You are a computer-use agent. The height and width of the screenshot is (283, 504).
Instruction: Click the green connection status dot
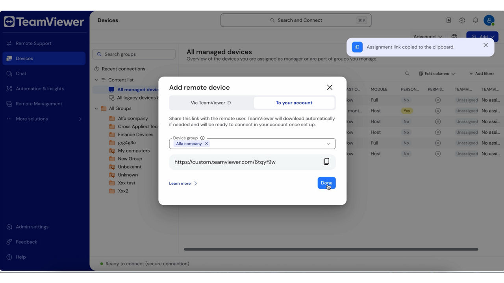(102, 264)
